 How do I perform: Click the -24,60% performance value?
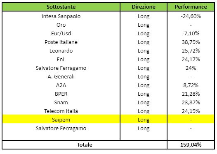[191, 16]
